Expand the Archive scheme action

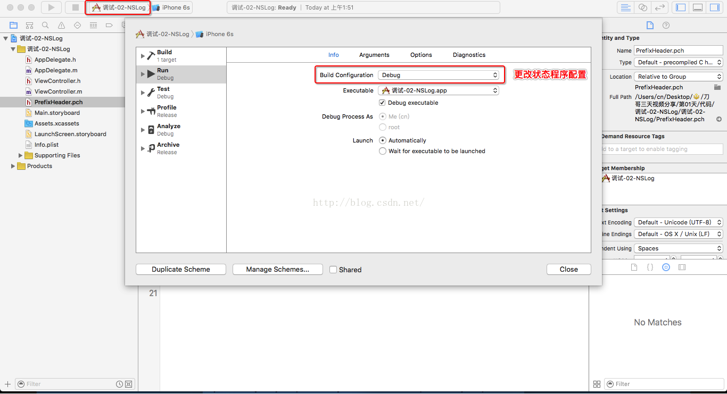[143, 148]
